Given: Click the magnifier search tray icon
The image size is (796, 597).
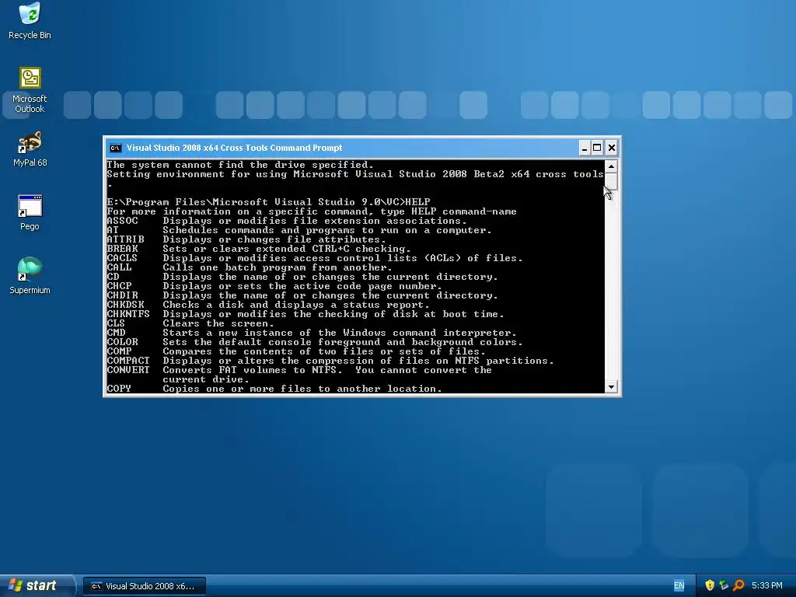Looking at the screenshot, I should (x=738, y=585).
